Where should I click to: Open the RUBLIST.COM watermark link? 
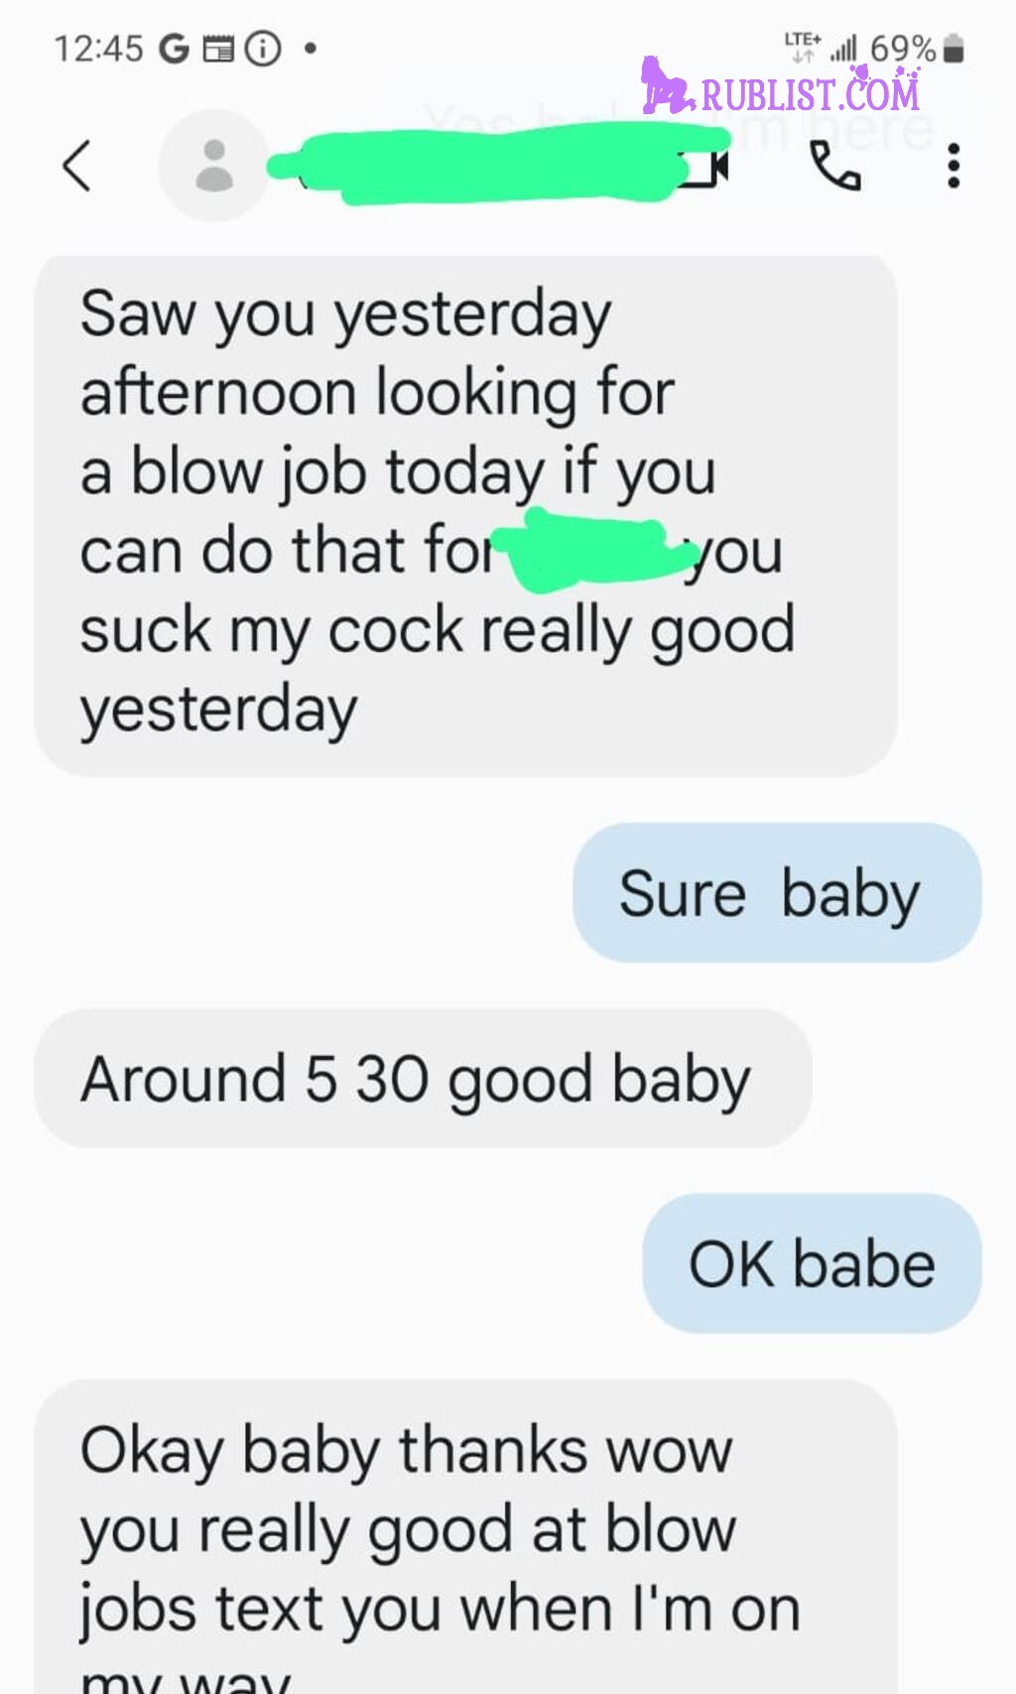tap(811, 93)
